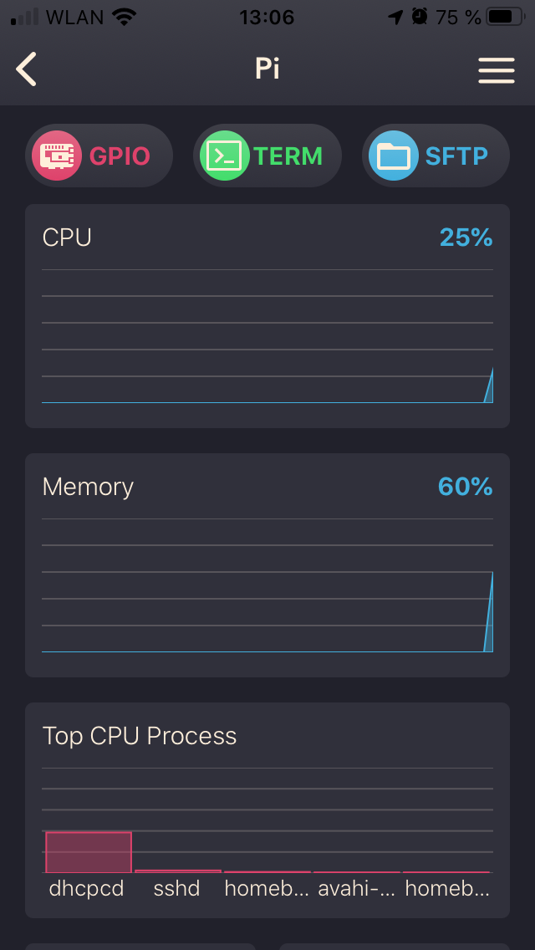The width and height of the screenshot is (535, 950).
Task: Tap the back arrow icon
Action: click(26, 69)
